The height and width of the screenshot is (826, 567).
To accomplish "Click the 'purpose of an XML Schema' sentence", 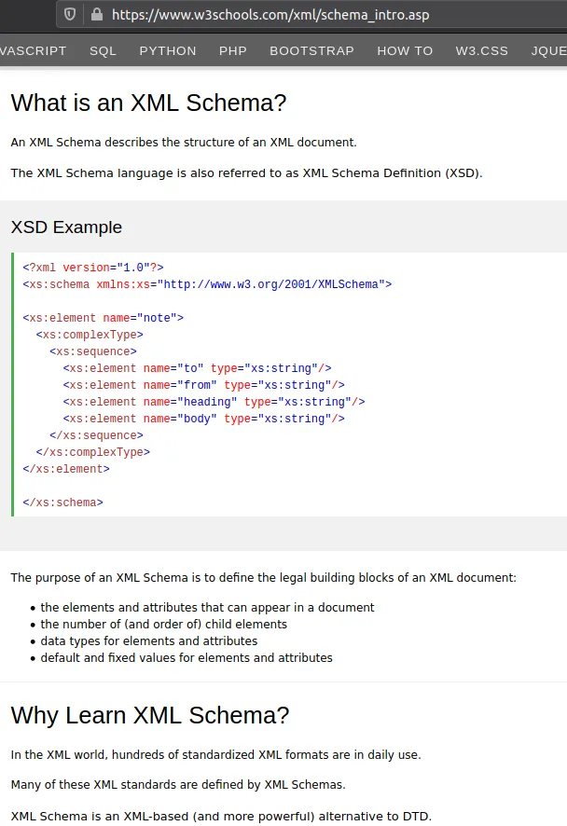I will pos(264,578).
